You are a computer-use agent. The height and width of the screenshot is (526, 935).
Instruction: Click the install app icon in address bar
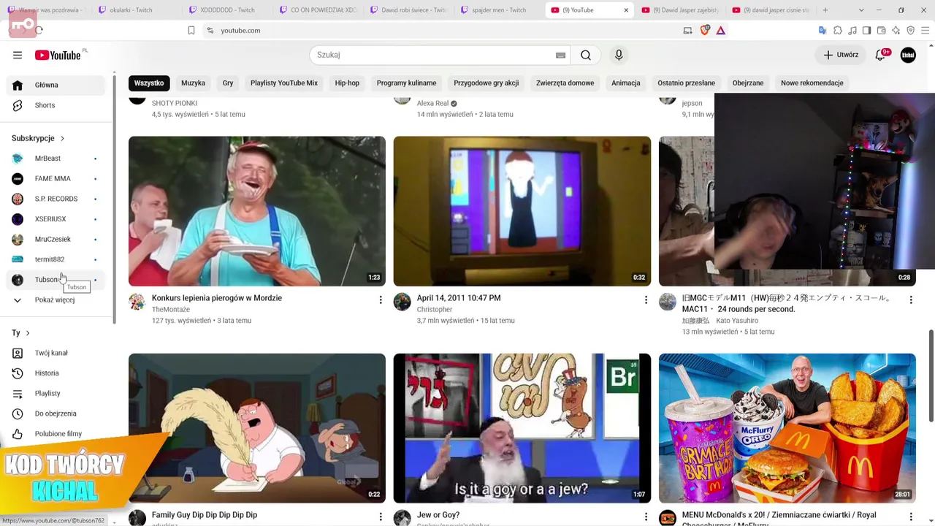coord(687,30)
